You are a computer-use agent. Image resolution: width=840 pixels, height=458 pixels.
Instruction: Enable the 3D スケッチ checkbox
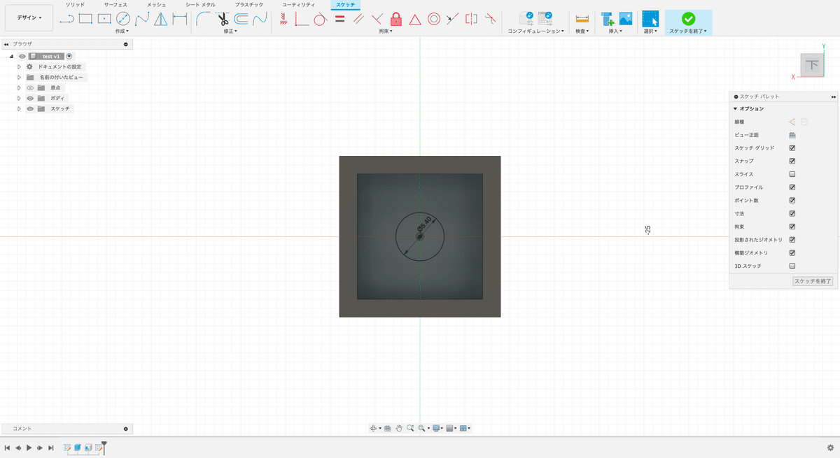coord(792,266)
